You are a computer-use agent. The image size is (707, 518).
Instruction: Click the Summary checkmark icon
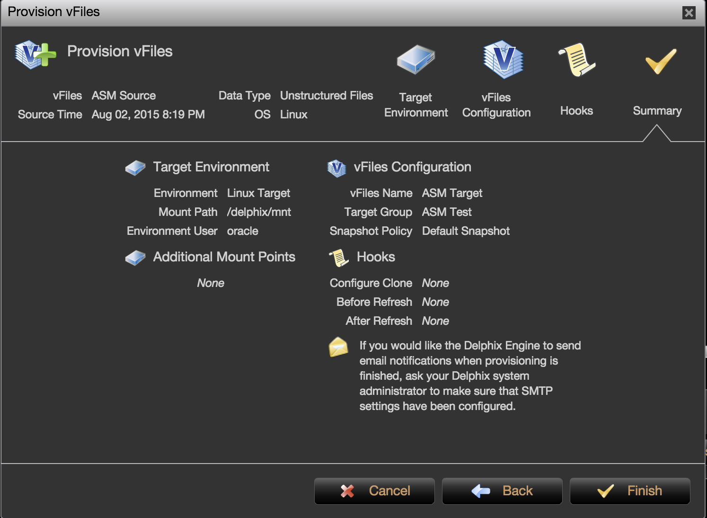661,62
